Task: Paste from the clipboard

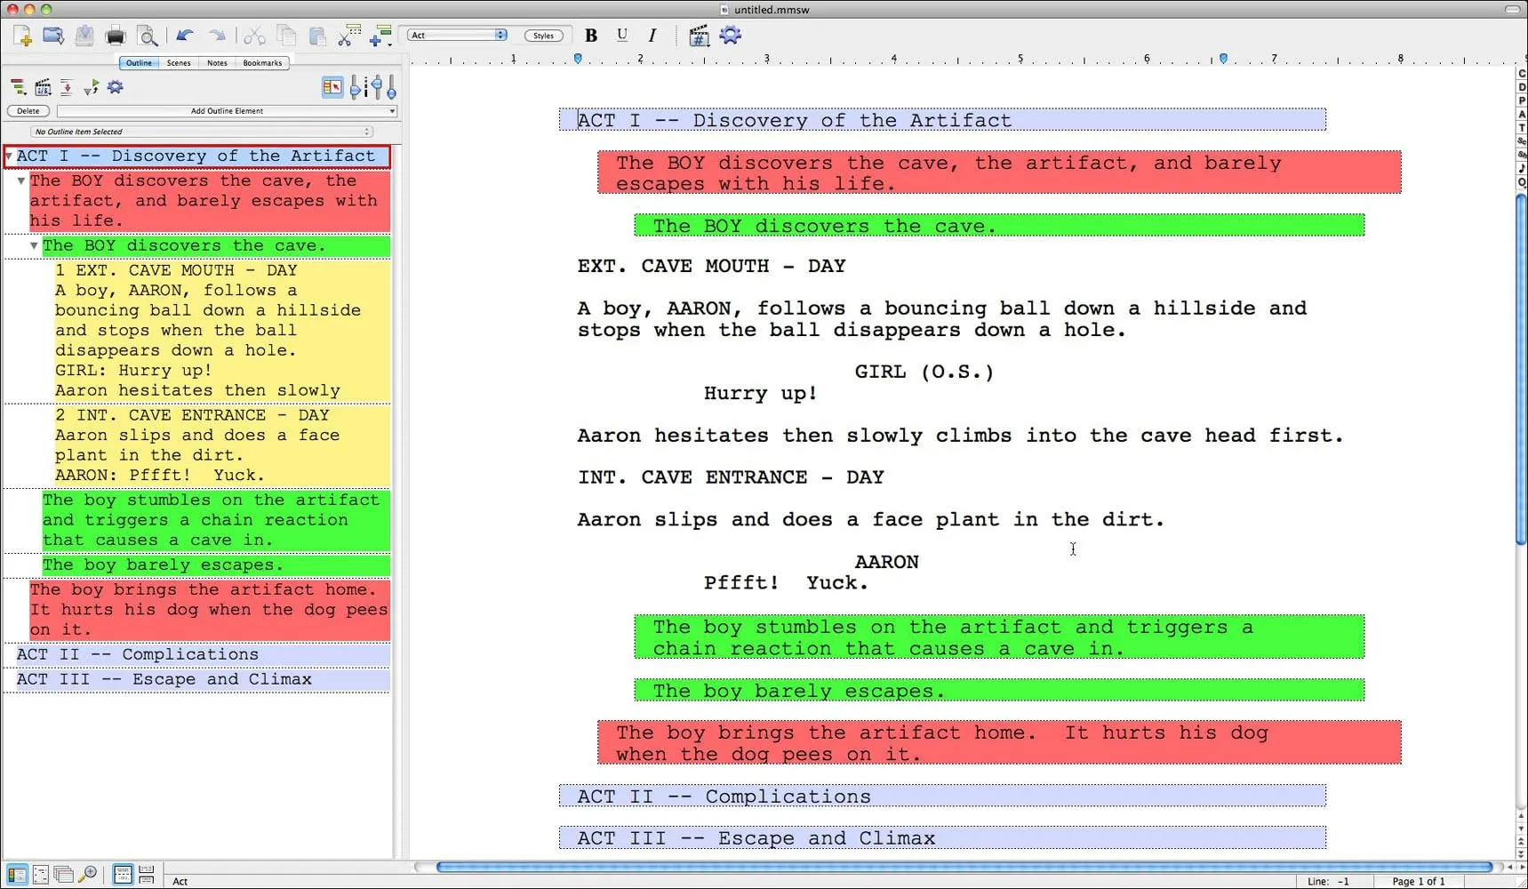Action: 316,36
